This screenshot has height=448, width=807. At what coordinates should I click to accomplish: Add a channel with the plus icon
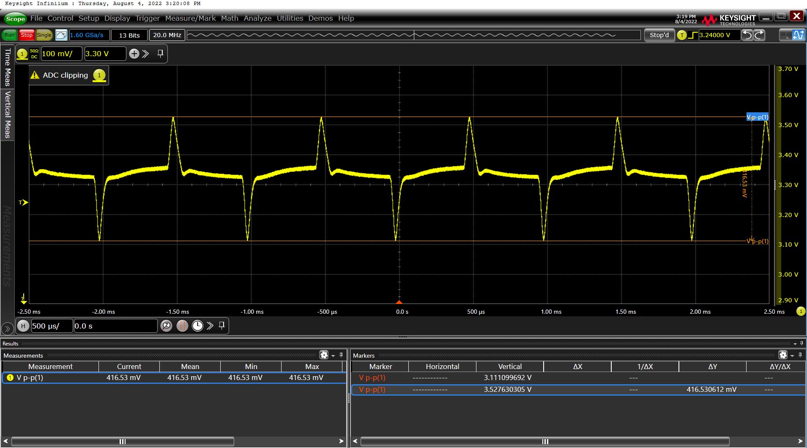(x=134, y=54)
